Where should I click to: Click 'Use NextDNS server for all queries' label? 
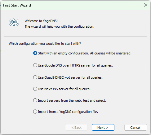pyautogui.click(x=64, y=89)
